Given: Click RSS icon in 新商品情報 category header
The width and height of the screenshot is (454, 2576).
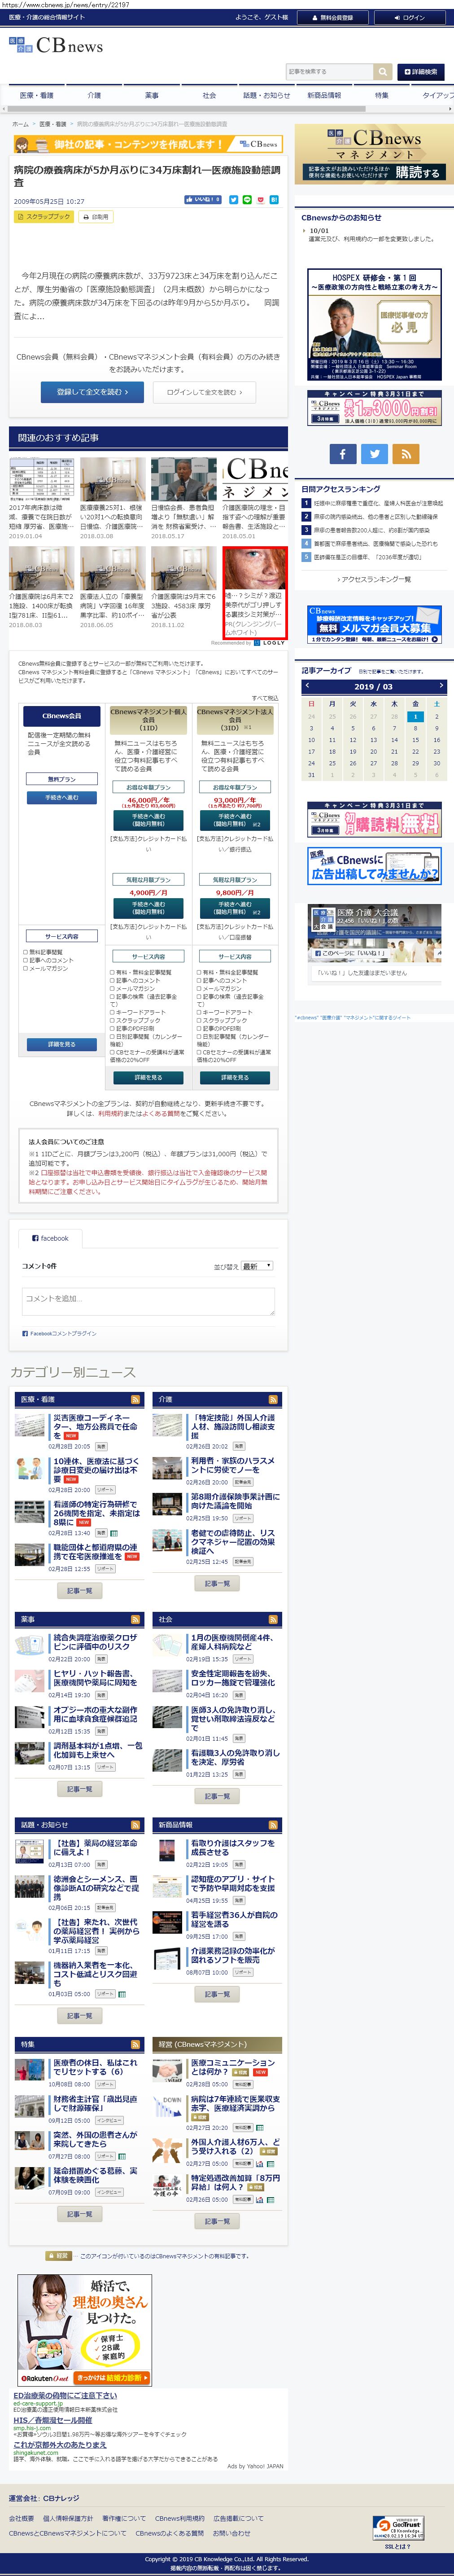Looking at the screenshot, I should click(x=273, y=1825).
